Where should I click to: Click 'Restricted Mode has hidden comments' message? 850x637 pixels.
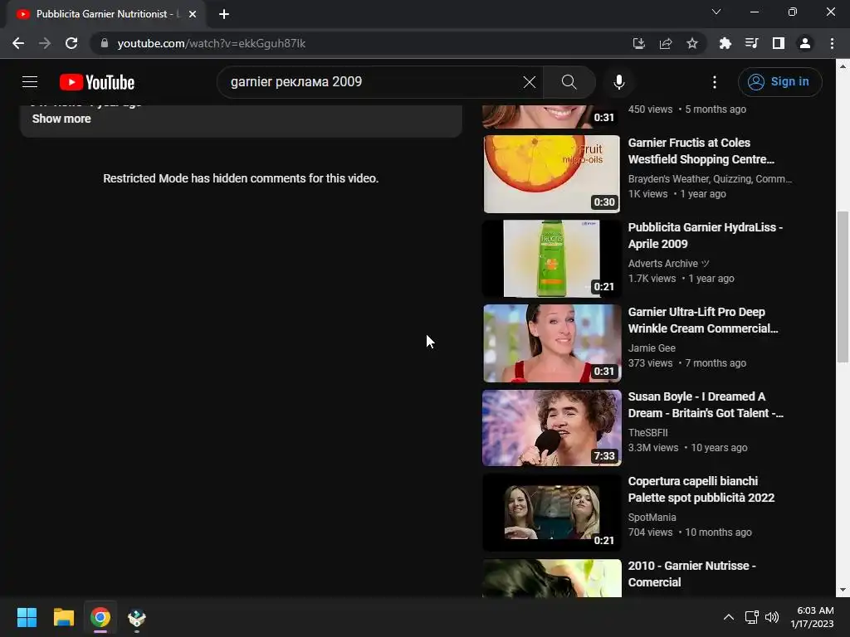[241, 178]
